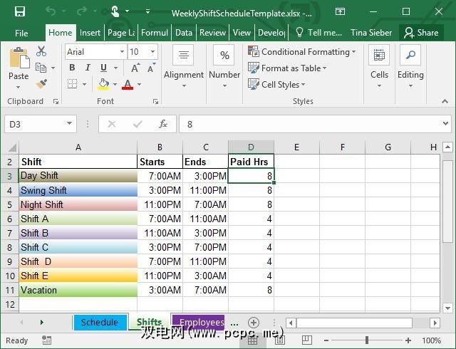Open the Borders dropdown arrow
Screen dimensions: 456x349
pyautogui.click(x=84, y=84)
